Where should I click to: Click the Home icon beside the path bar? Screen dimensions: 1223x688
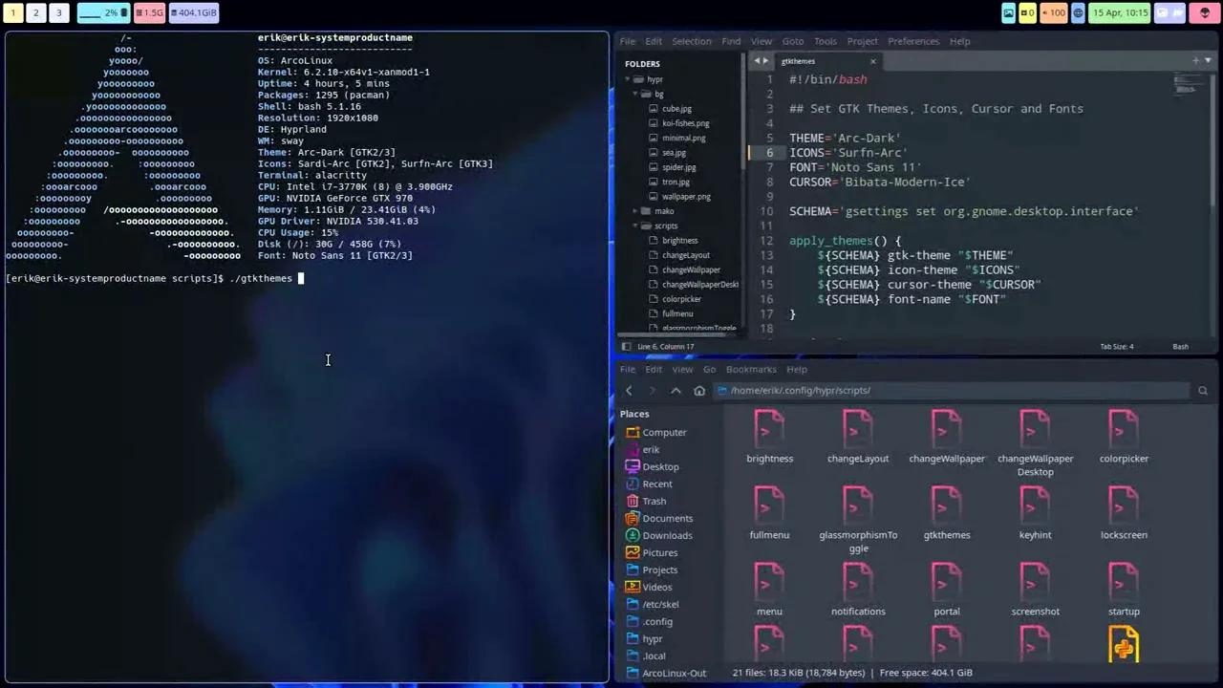click(x=699, y=390)
